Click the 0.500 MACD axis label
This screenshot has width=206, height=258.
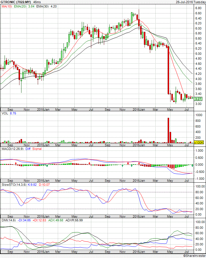(x=199, y=158)
